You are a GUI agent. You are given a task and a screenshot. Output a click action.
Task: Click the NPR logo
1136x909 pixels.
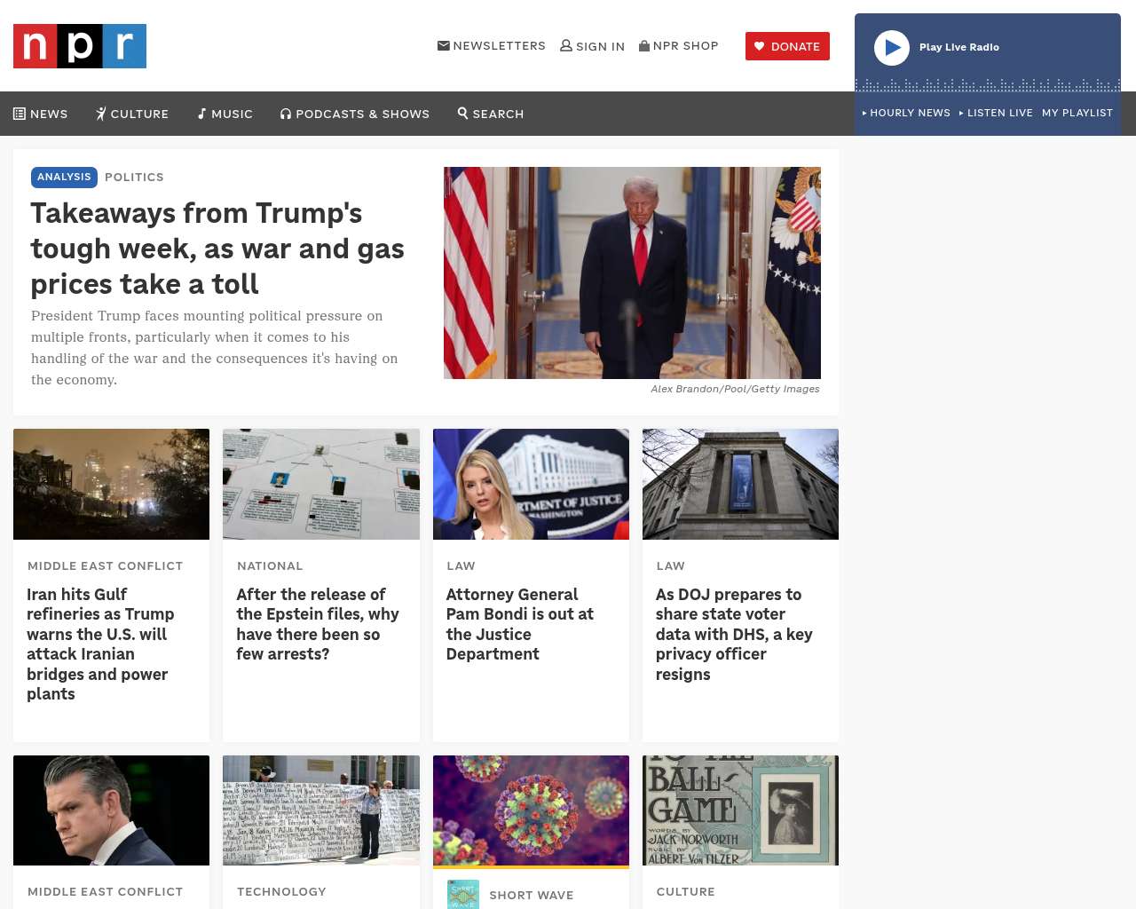tap(80, 46)
